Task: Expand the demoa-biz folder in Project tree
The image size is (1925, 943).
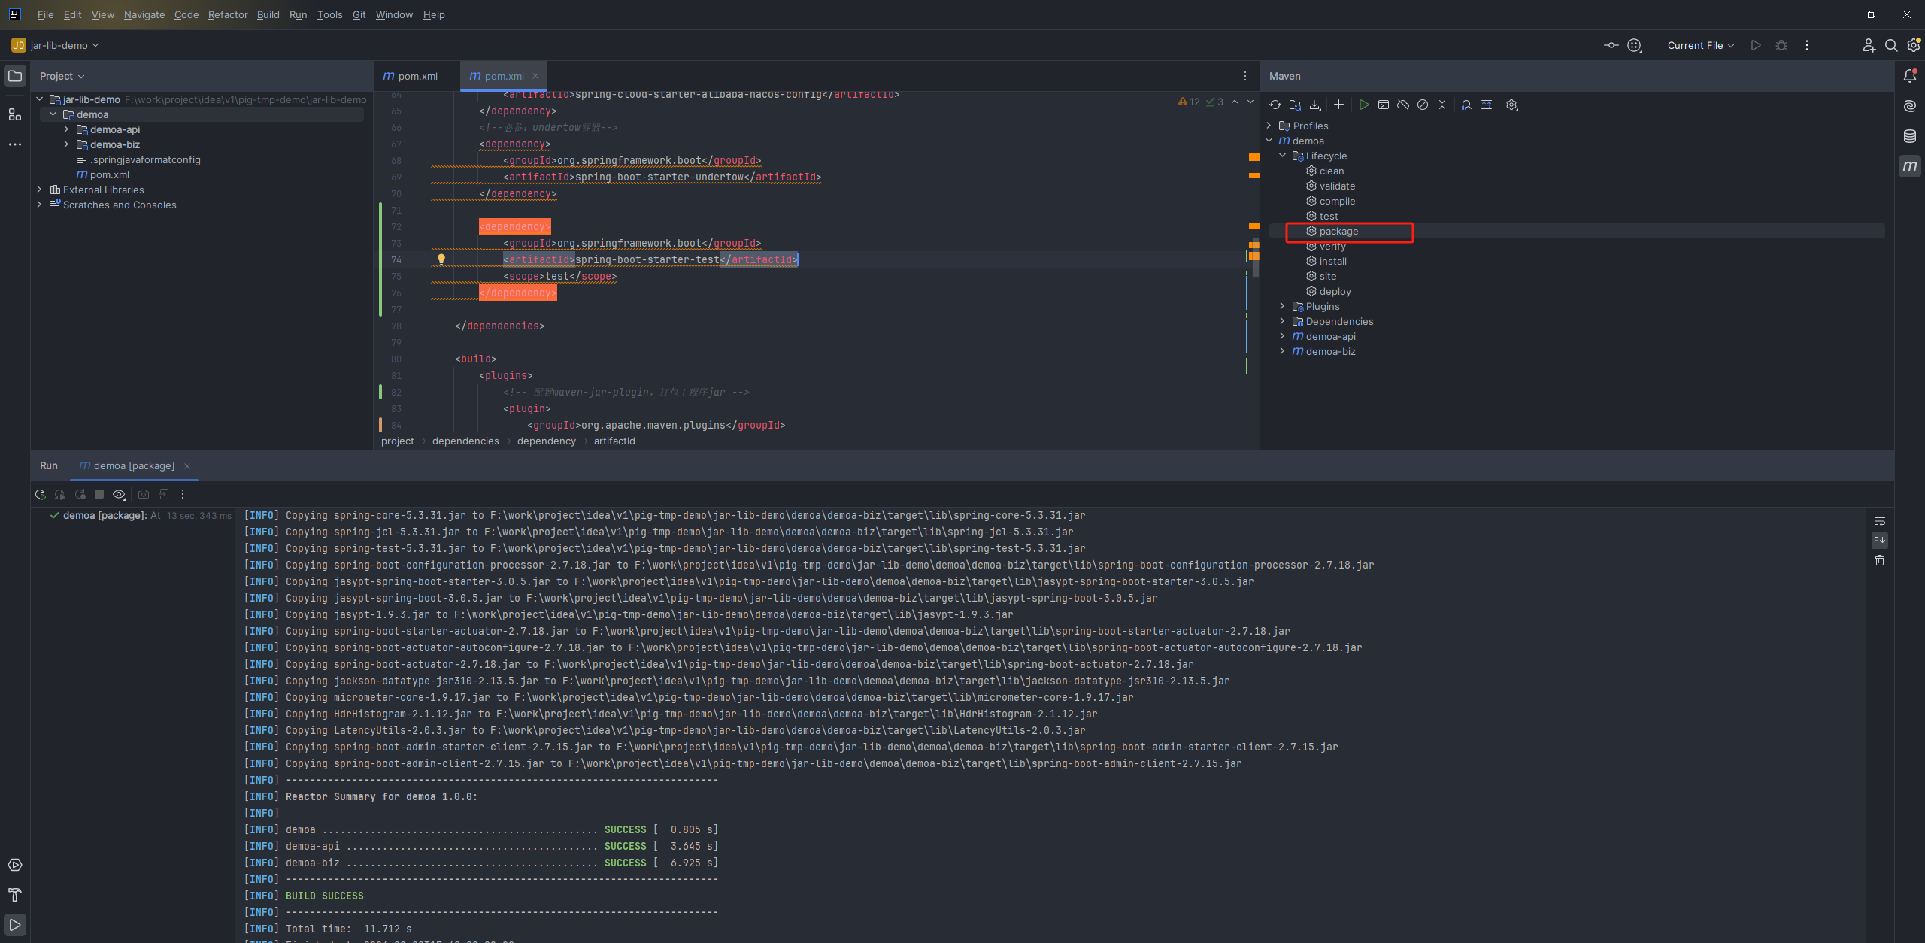Action: pos(66,144)
